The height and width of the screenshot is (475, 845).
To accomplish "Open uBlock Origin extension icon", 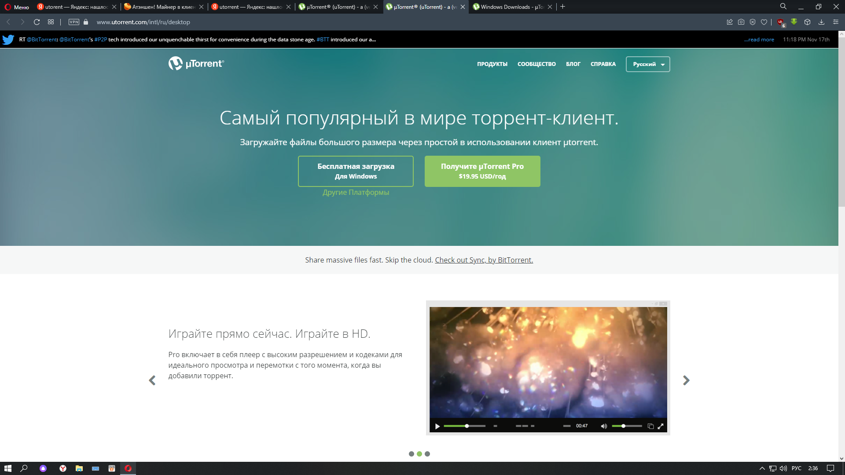I will tap(781, 22).
